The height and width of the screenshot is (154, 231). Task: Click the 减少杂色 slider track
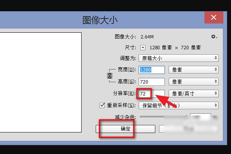(163, 117)
